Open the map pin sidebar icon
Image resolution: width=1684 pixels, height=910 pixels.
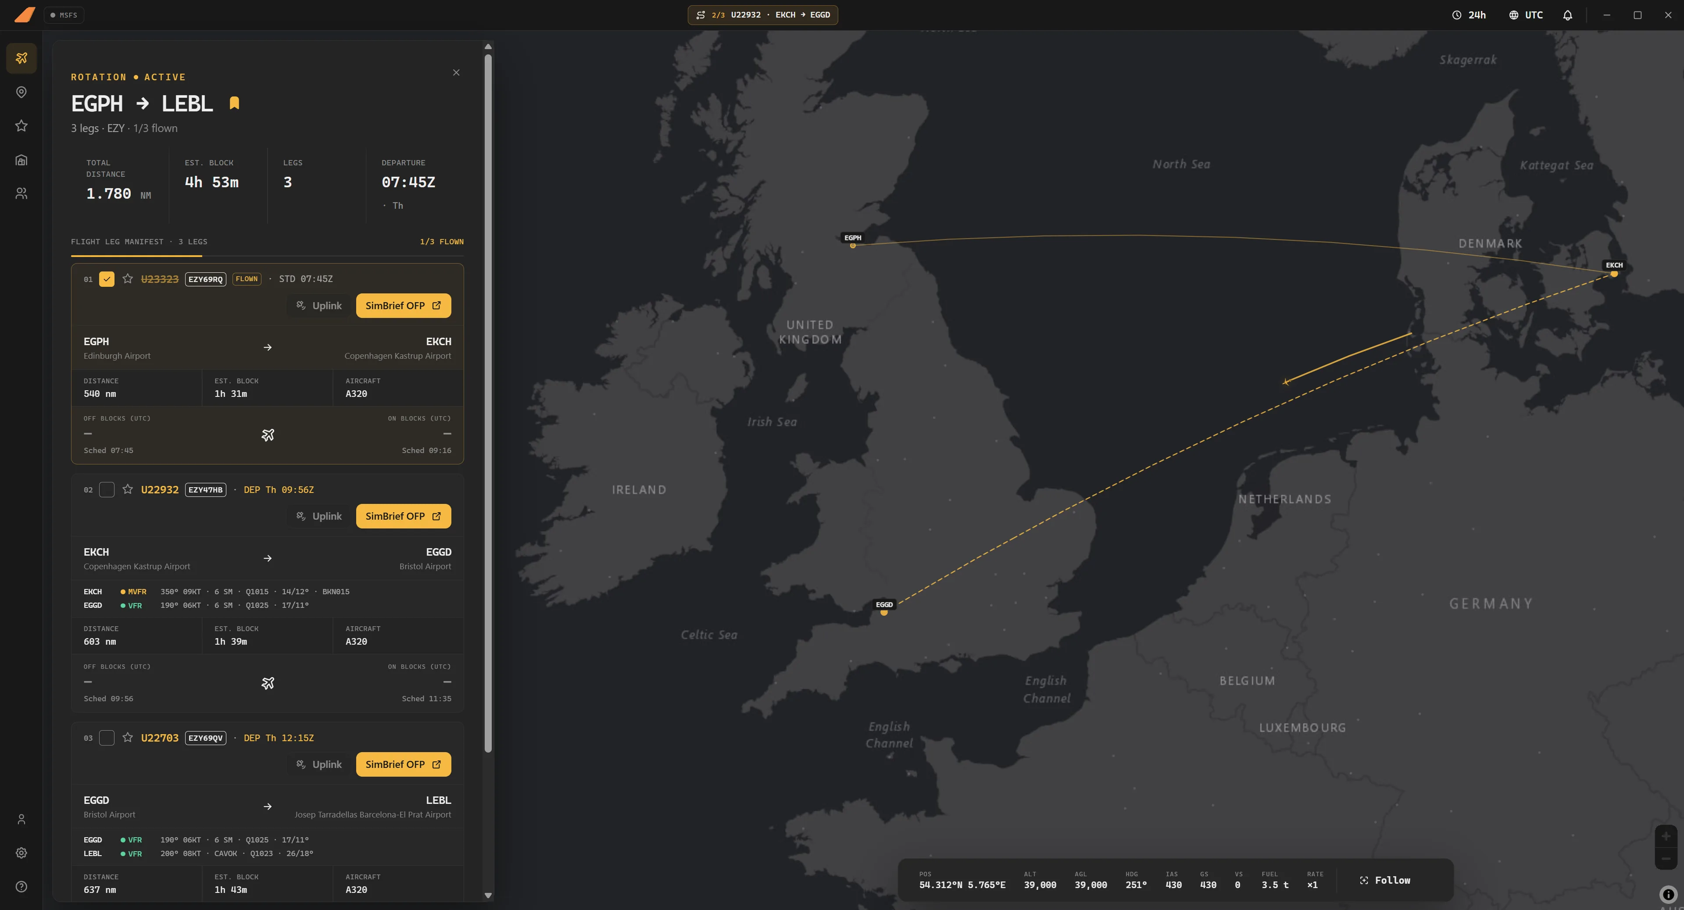pos(21,92)
